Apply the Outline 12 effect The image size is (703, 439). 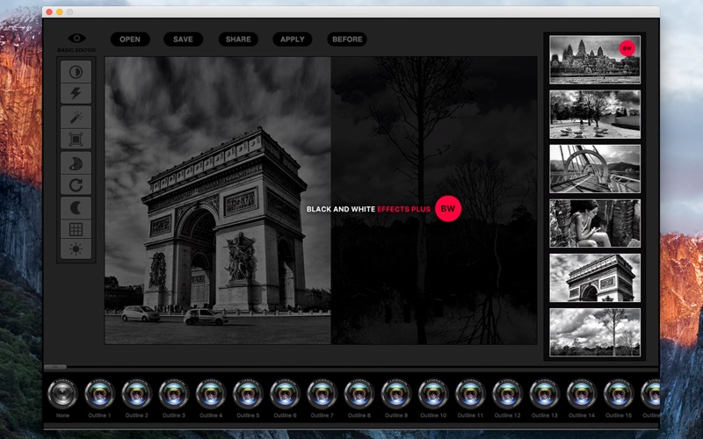point(508,393)
